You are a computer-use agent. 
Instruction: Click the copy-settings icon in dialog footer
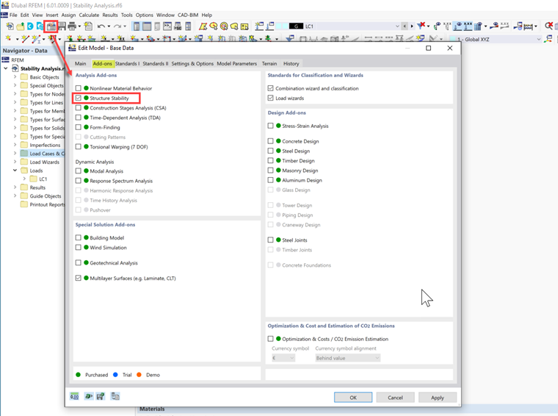(115, 396)
